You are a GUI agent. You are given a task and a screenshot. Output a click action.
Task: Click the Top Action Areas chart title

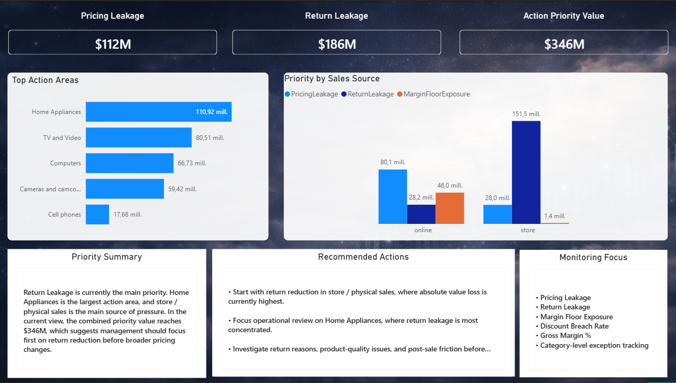pyautogui.click(x=45, y=80)
